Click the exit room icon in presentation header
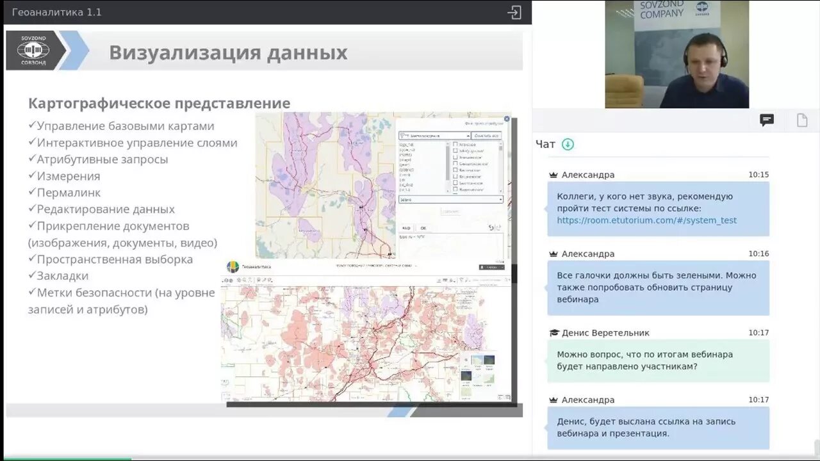820x461 pixels. (514, 12)
